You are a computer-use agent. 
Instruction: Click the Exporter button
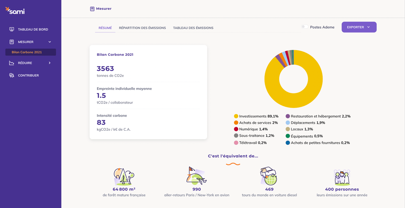(x=359, y=27)
